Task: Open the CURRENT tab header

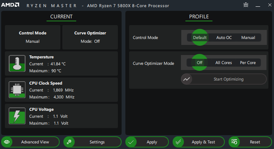Action: coord(61,17)
